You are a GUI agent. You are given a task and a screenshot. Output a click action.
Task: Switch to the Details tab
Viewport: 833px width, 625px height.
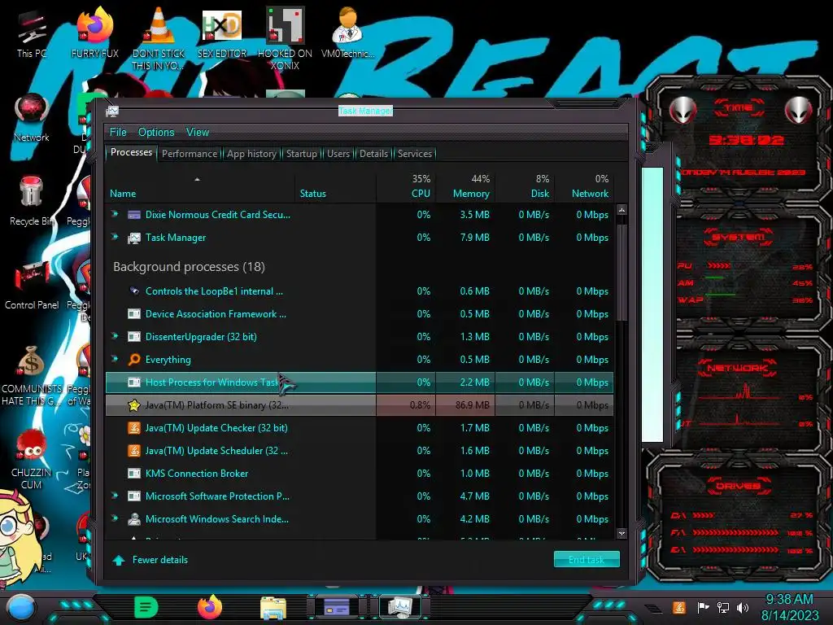pyautogui.click(x=374, y=154)
